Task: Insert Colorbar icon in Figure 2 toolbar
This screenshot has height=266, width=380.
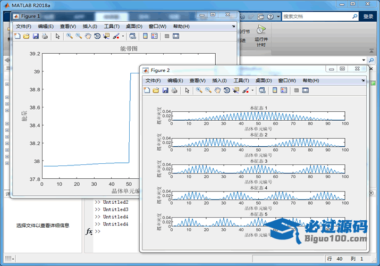Action: [x=275, y=90]
